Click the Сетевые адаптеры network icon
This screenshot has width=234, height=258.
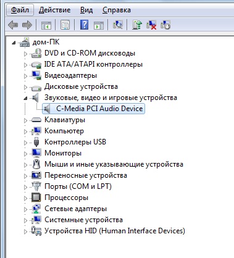tap(36, 209)
